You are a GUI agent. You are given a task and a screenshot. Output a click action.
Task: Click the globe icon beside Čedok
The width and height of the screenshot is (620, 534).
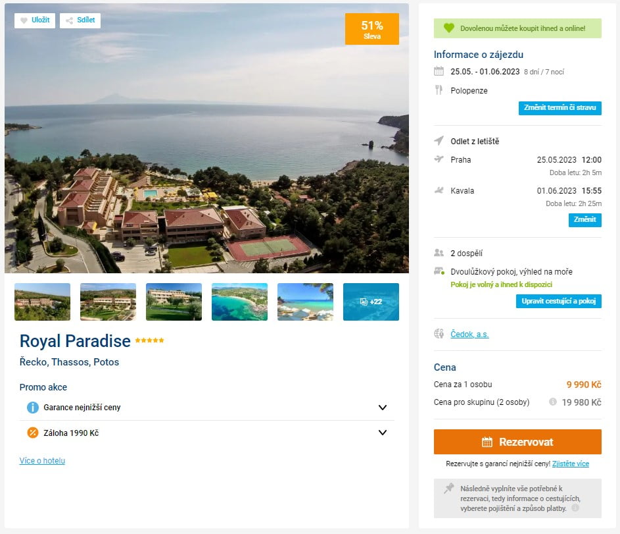pyautogui.click(x=439, y=334)
